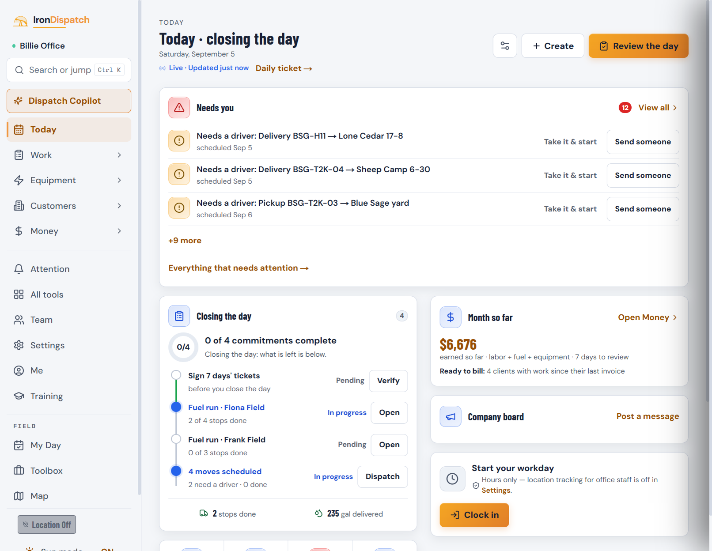Open the Daily ticket link
Viewport: 712px width, 551px height.
(284, 68)
